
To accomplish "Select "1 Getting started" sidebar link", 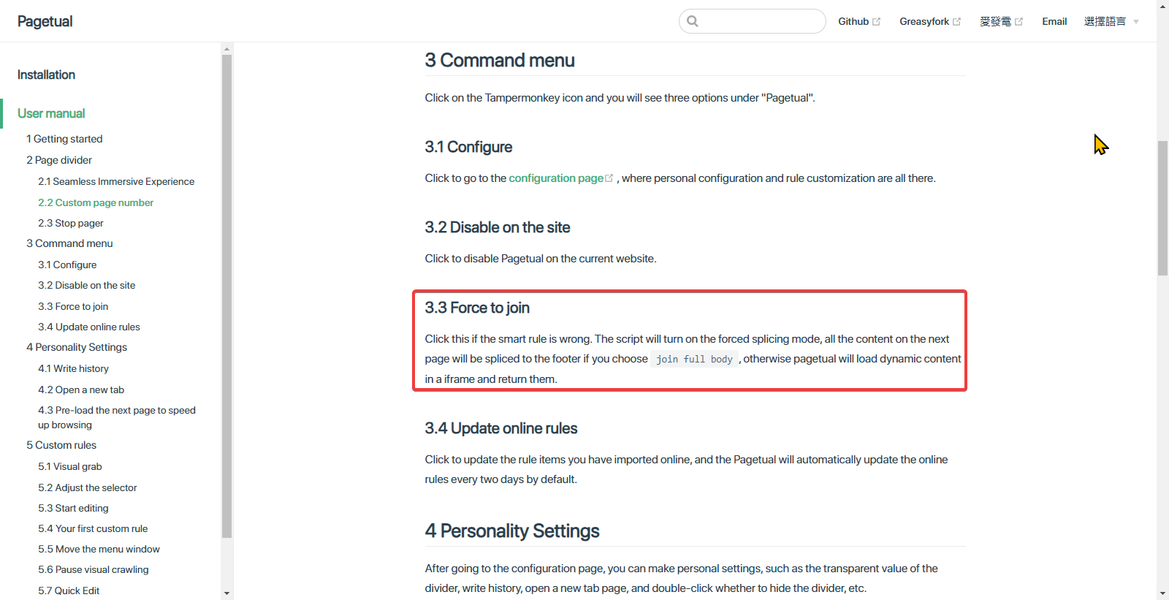I will pos(64,138).
